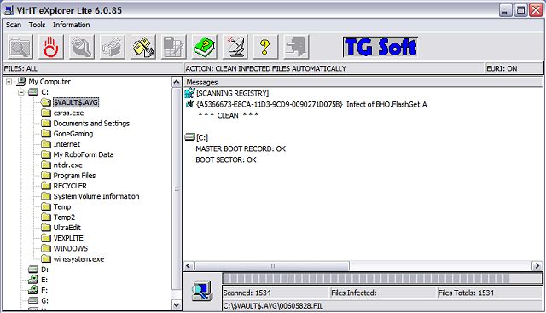Click the TG Soft logo
Viewport: 546px width, 313px height.
tap(380, 47)
